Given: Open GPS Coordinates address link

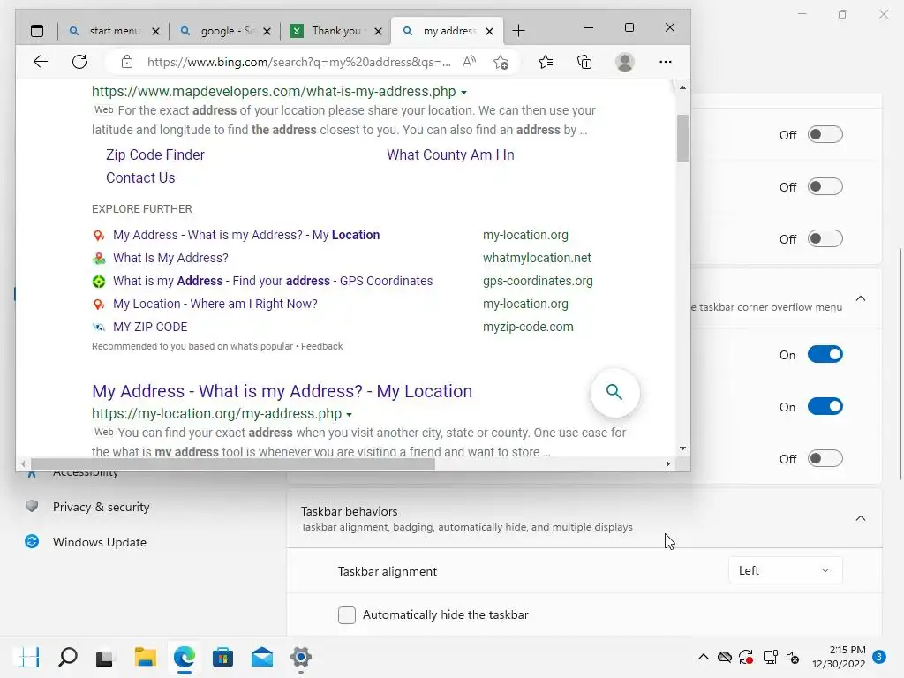Looking at the screenshot, I should (x=273, y=281).
